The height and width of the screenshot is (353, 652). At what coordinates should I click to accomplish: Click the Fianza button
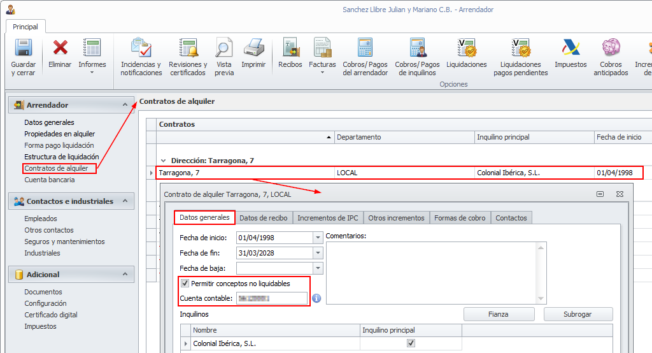pyautogui.click(x=499, y=314)
